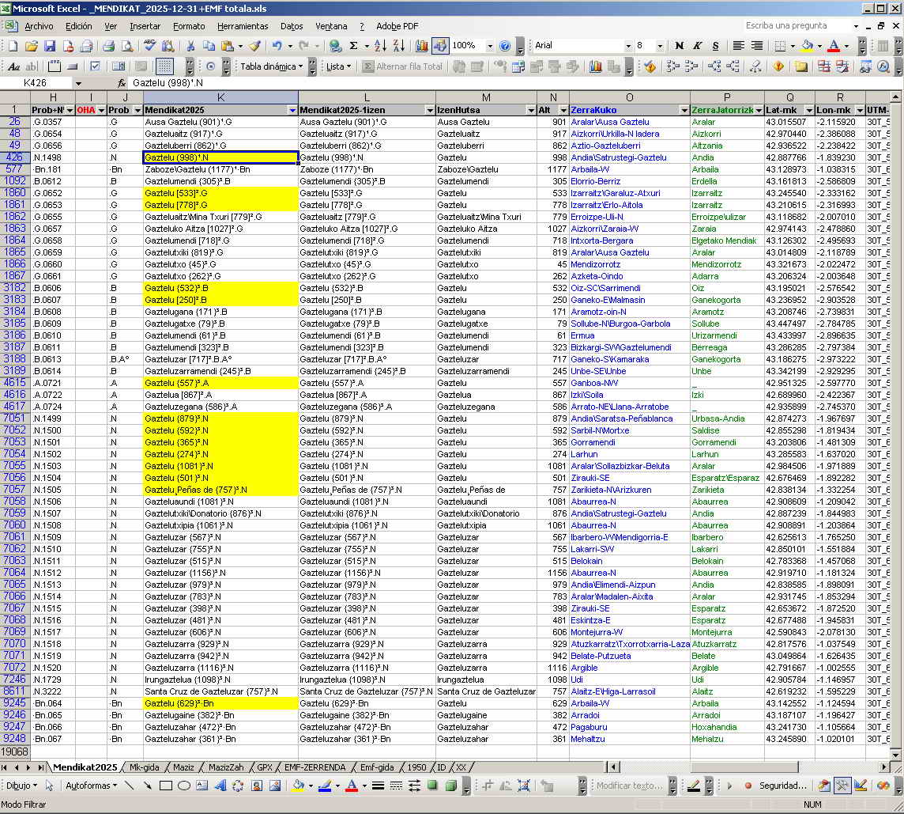
Task: Click the red font color A button
Action: (834, 46)
